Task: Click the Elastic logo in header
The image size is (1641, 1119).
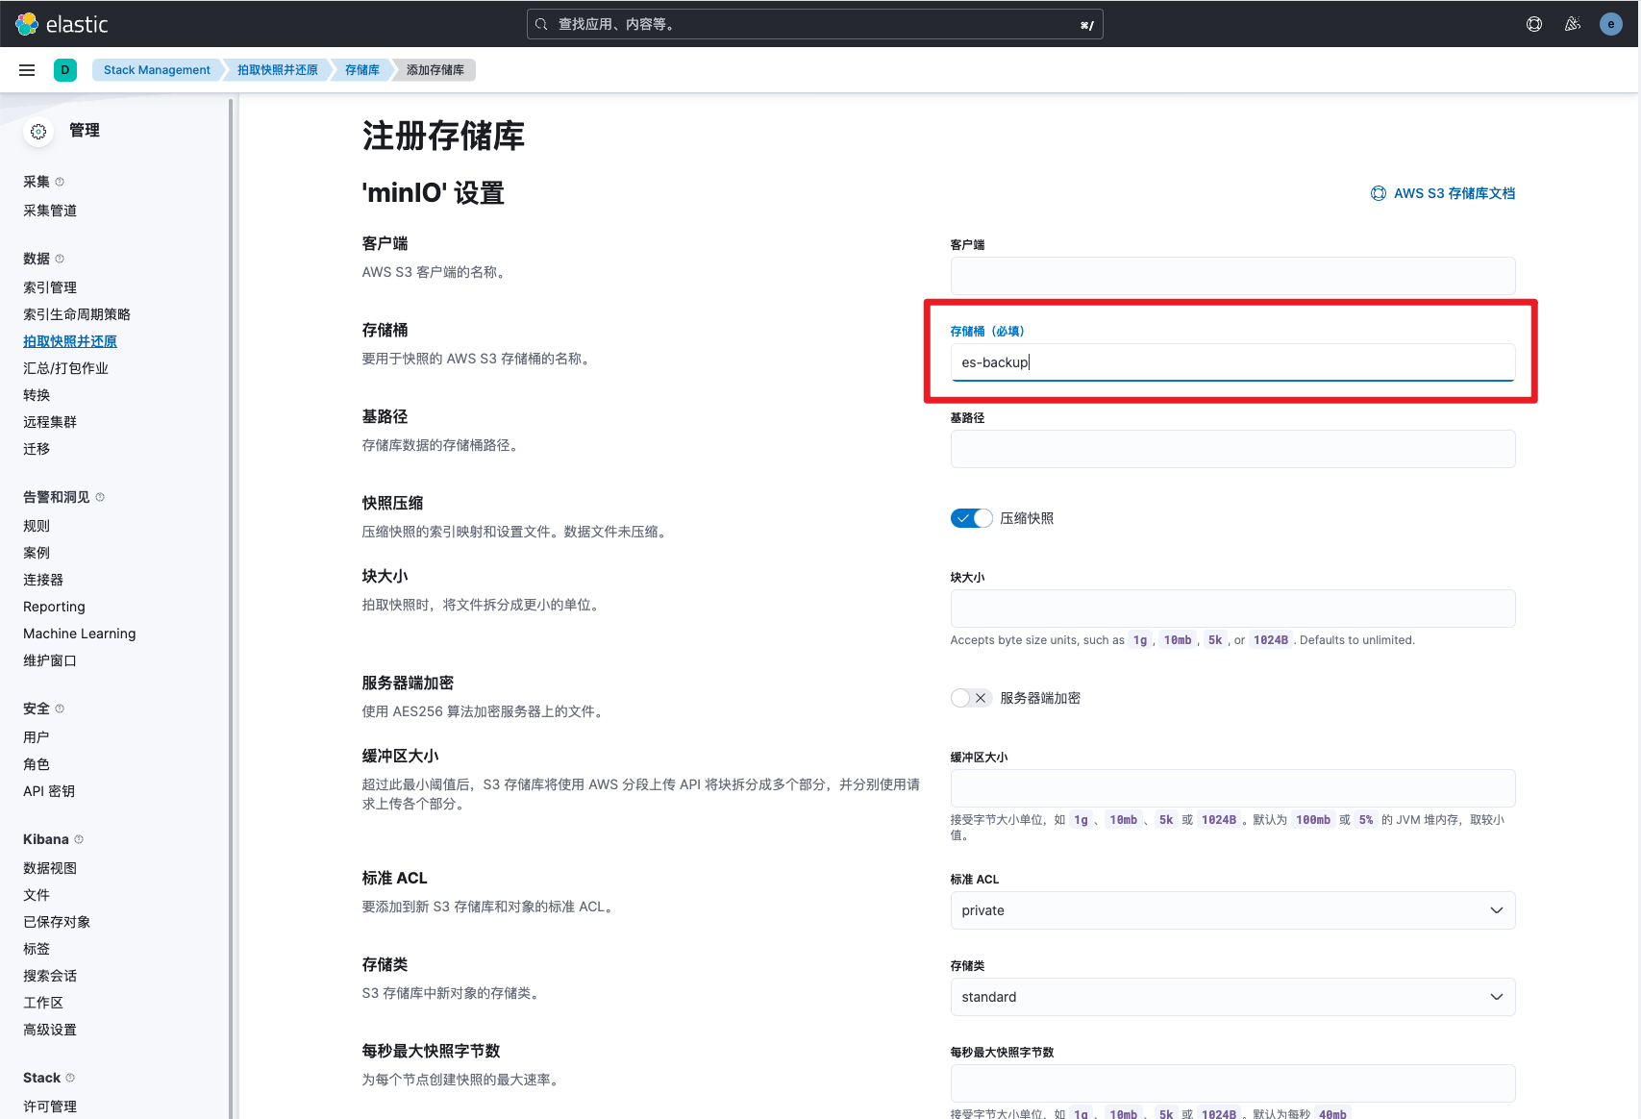Action: [x=62, y=24]
